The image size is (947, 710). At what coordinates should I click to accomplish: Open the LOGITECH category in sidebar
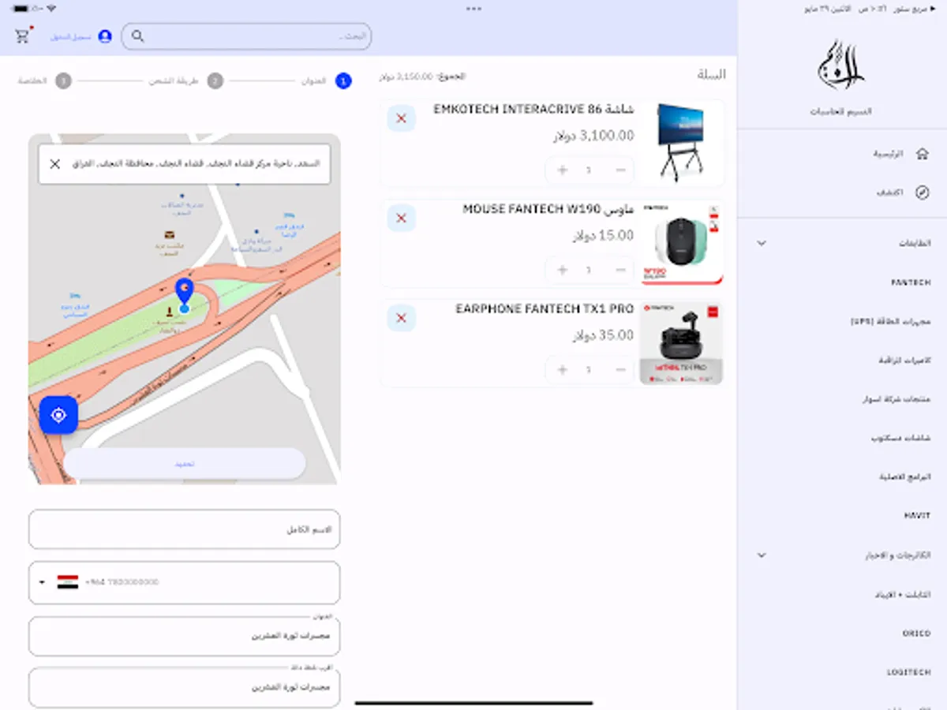click(x=909, y=672)
